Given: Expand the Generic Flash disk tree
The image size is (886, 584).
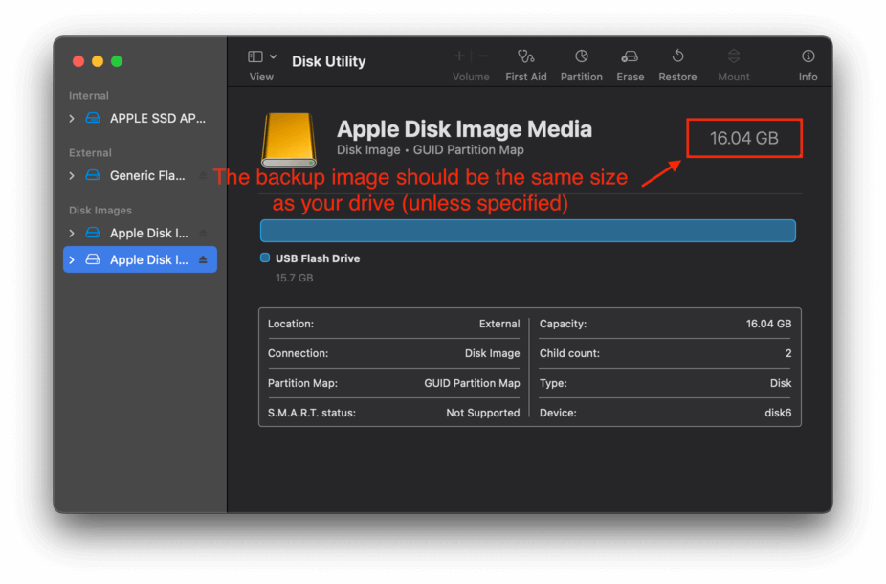Looking at the screenshot, I should [x=72, y=176].
